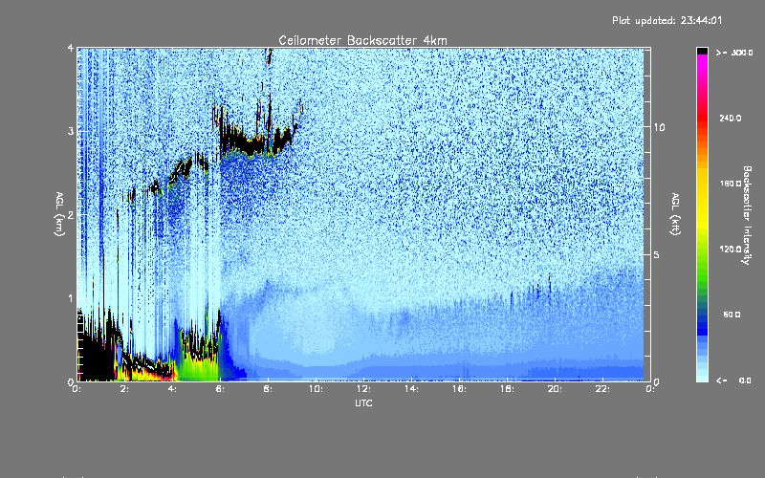Viewport: 765px width, 478px height.
Task: Click the "<= 0.0" colorbar value
Action: [733, 380]
